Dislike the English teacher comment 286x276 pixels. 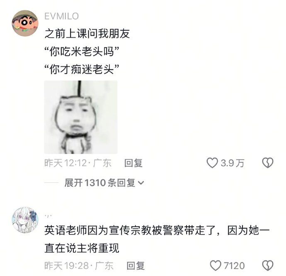tap(268, 265)
